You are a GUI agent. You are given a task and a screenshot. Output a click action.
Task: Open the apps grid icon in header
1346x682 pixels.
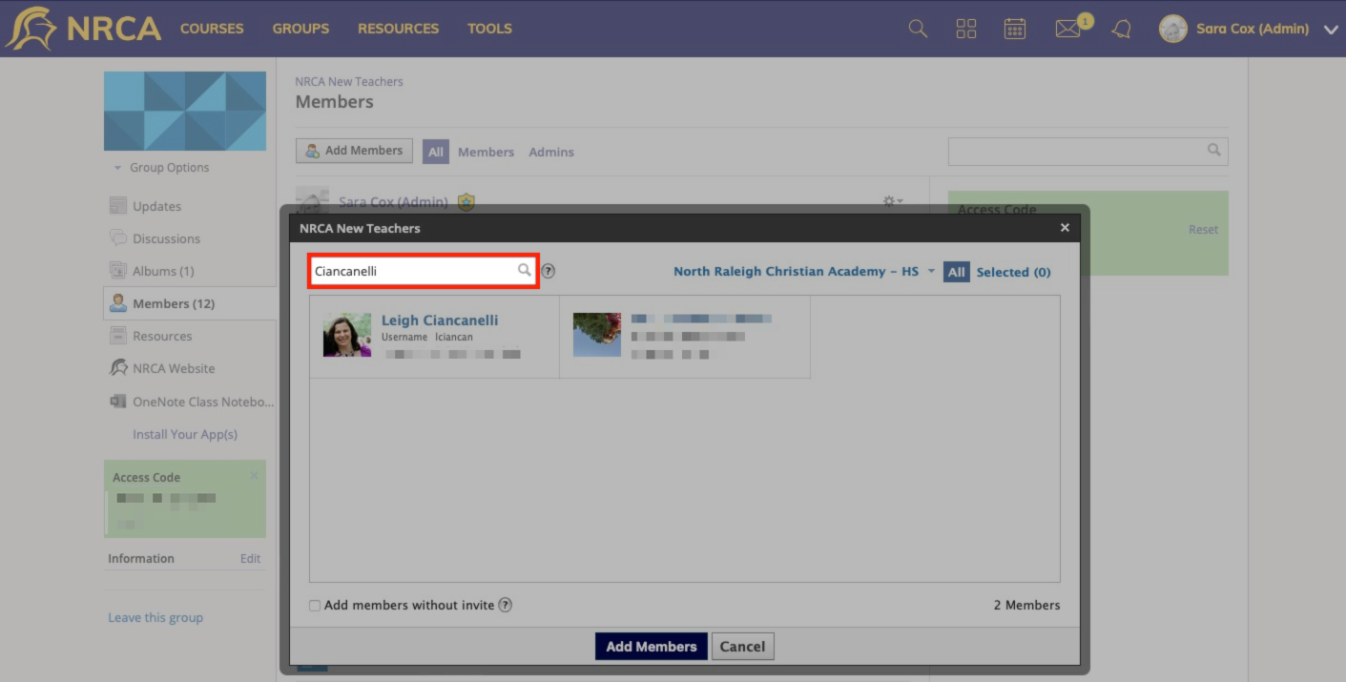pyautogui.click(x=966, y=29)
